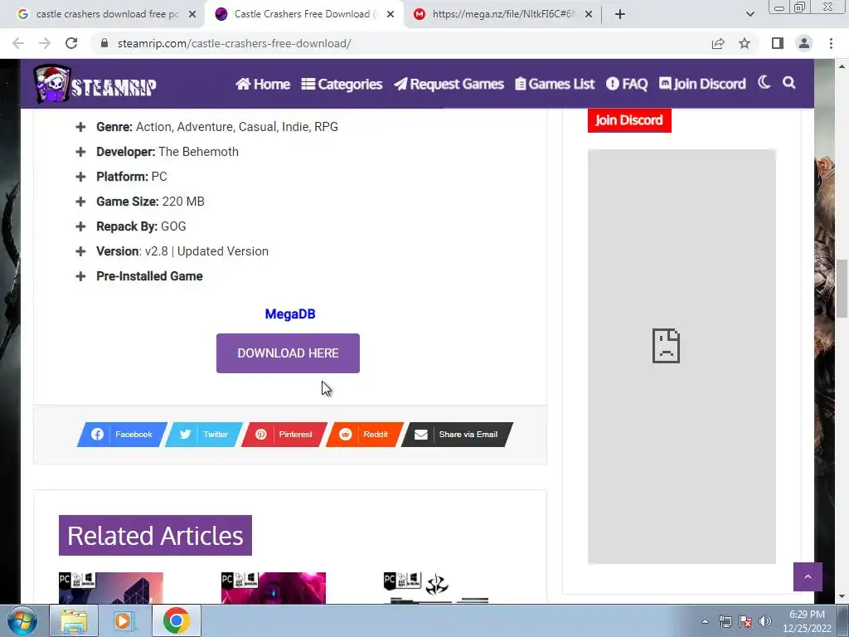Screen dimensions: 849x637
Task: Click the address bar URL
Action: [x=234, y=43]
